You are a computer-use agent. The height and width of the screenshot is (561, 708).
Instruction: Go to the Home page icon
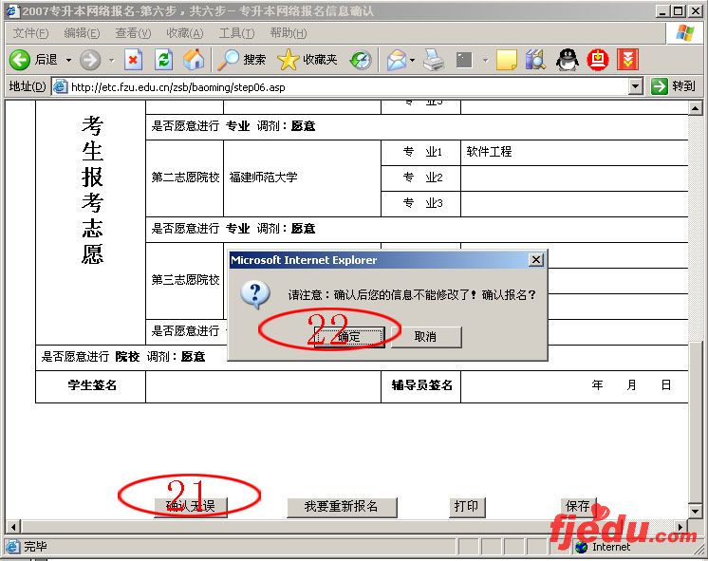194,60
